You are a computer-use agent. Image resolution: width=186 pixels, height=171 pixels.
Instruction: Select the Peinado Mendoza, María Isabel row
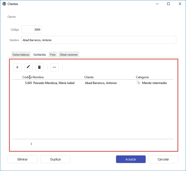pos(54,83)
